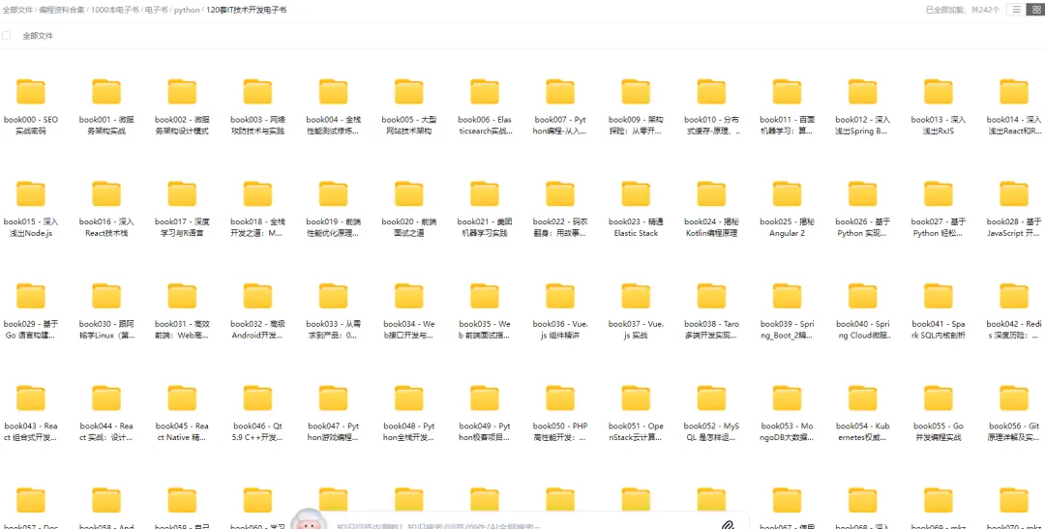Screen dimensions: 1045x529
Task: Open book037 Vue.js实战 folder icon
Action: (x=636, y=296)
